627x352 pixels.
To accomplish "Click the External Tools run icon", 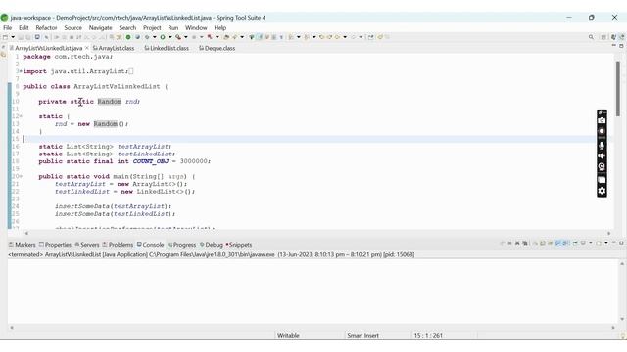I will coord(178,37).
